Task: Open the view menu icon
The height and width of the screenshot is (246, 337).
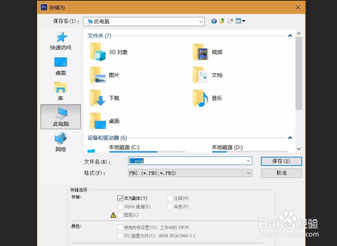Action: (x=240, y=21)
